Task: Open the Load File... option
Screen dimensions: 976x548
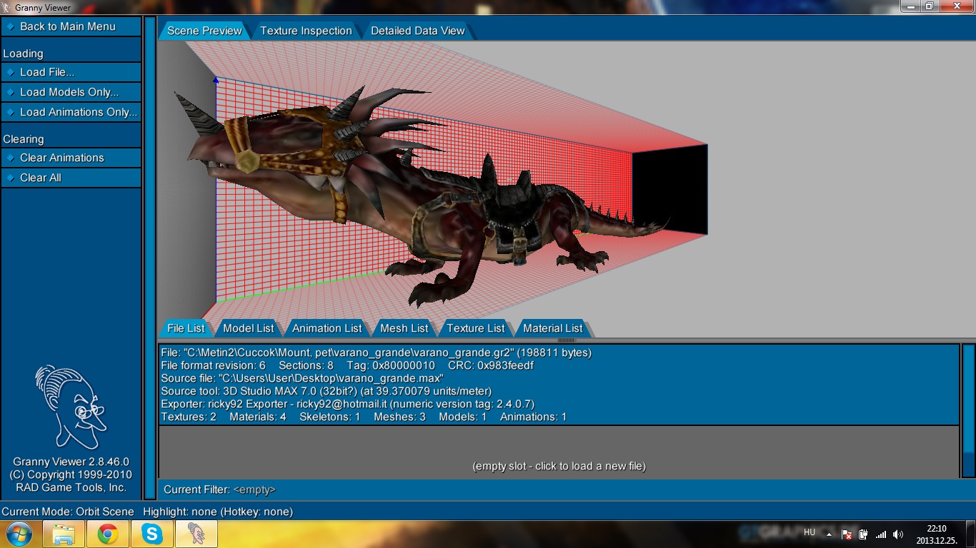Action: [x=71, y=72]
